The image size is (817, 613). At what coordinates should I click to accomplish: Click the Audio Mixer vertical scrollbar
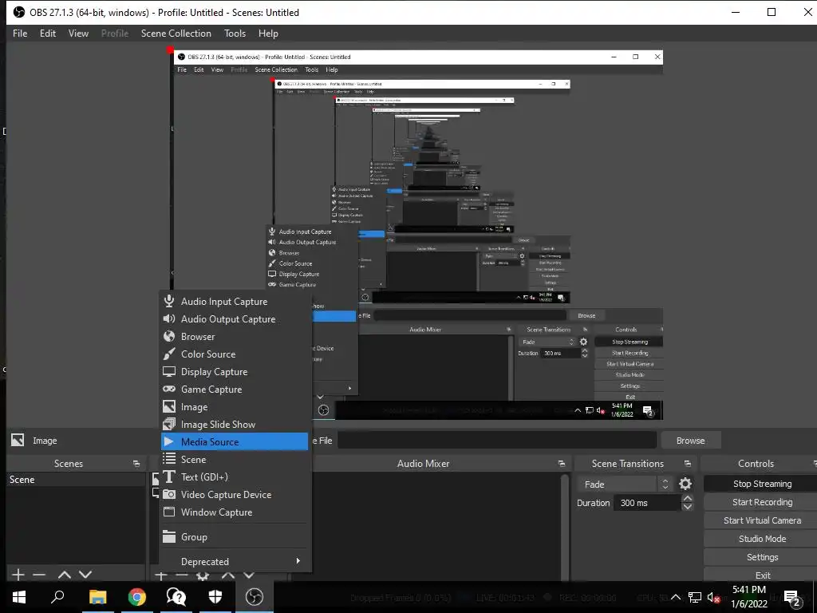(565, 527)
